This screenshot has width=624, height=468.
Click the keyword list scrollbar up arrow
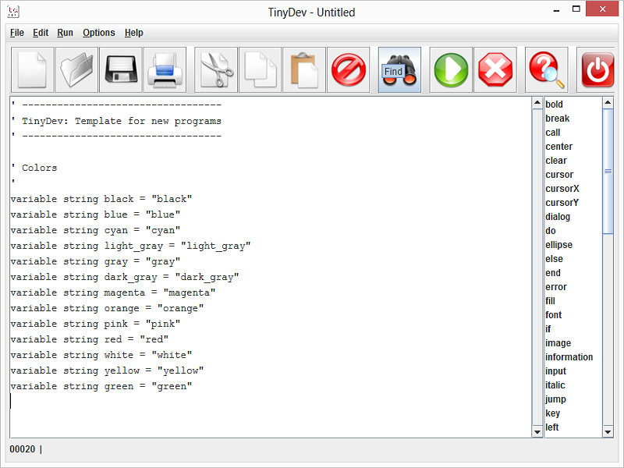tap(608, 103)
